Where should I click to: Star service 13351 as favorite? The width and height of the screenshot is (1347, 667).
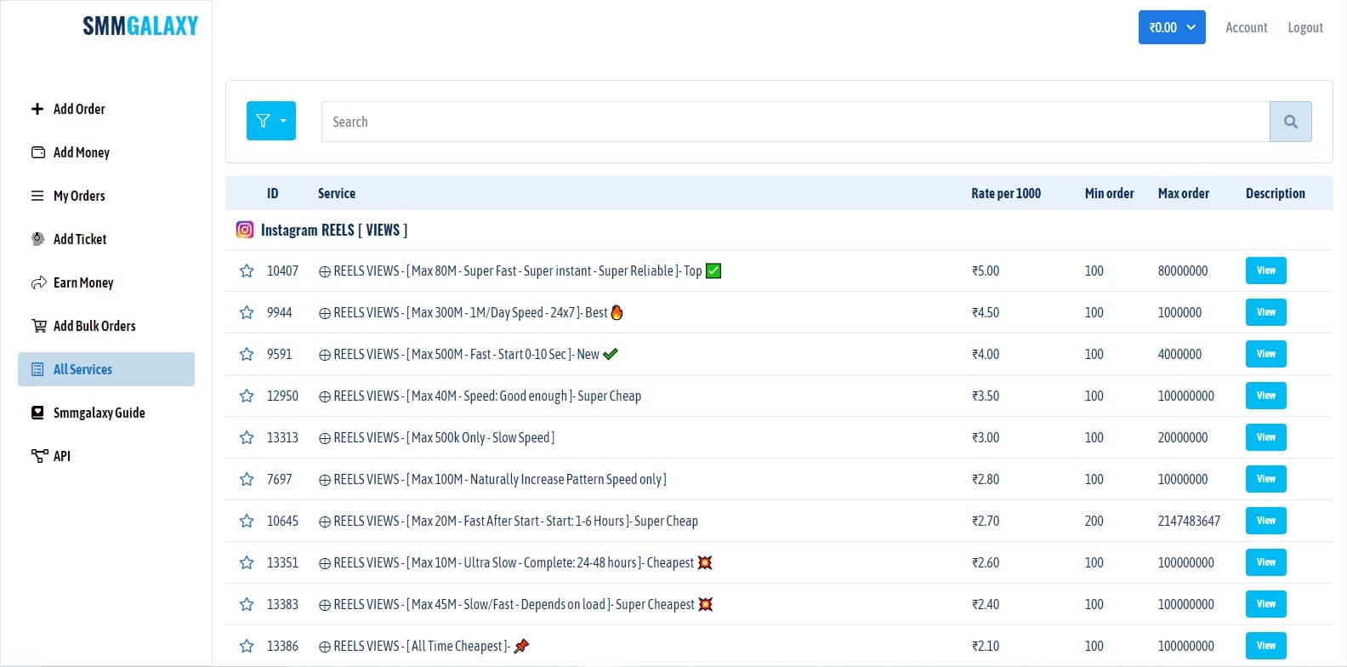click(247, 562)
